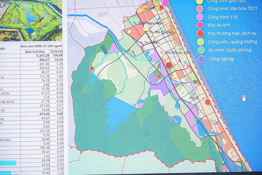Select the '190,38' area cell
The image size is (262, 175).
(45, 148)
